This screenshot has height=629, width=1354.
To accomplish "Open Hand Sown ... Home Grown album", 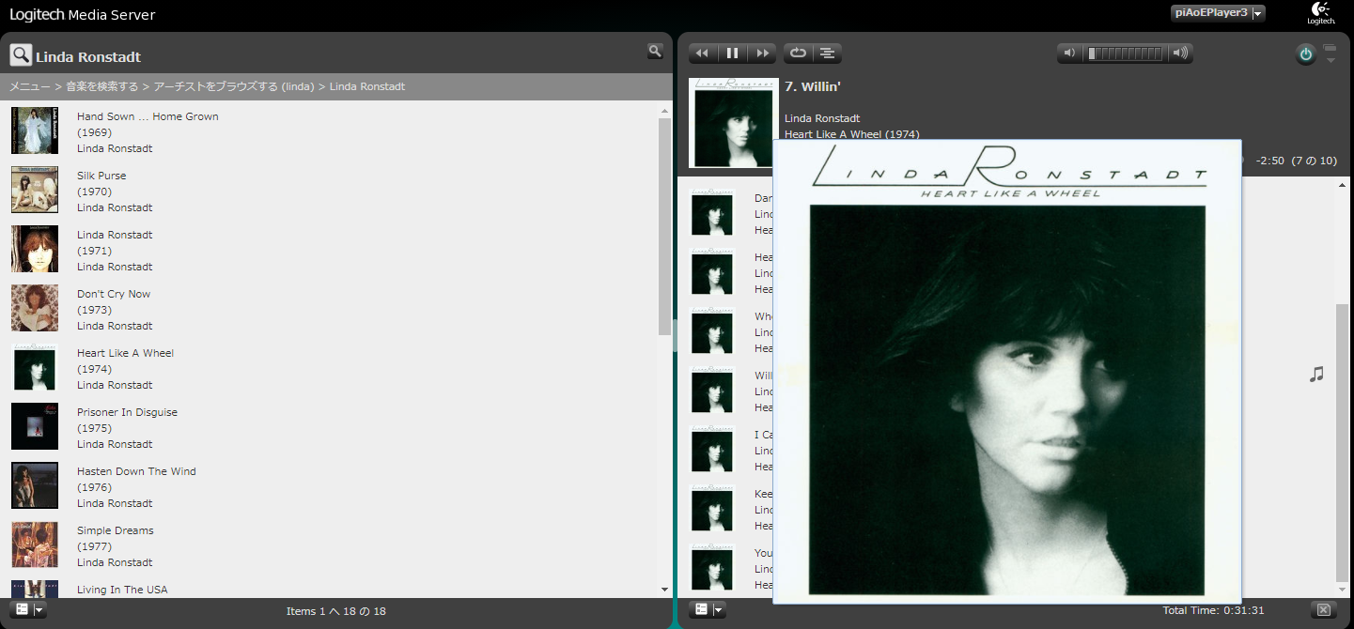I will tap(148, 116).
